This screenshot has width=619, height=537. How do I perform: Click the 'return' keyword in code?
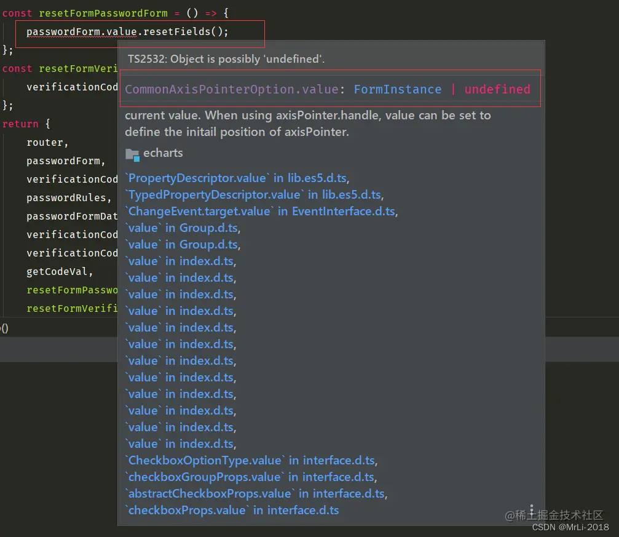pos(20,124)
